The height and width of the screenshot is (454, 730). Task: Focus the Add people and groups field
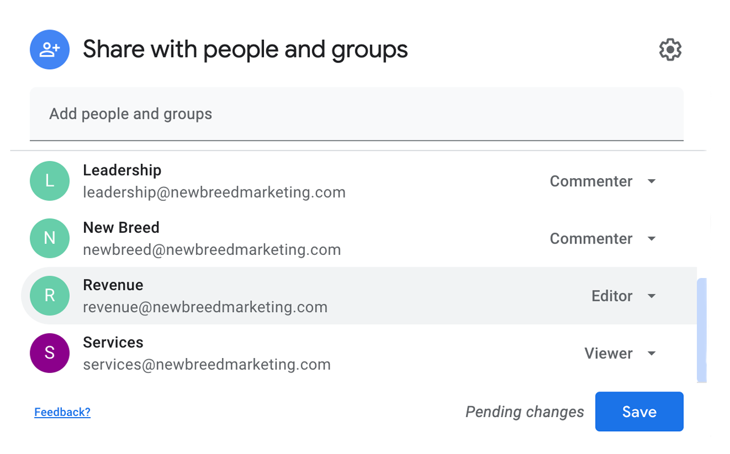point(356,114)
